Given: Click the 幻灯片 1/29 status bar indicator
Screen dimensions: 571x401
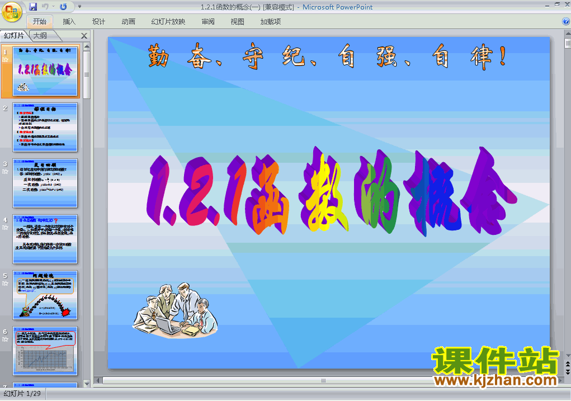Looking at the screenshot, I should click(22, 394).
